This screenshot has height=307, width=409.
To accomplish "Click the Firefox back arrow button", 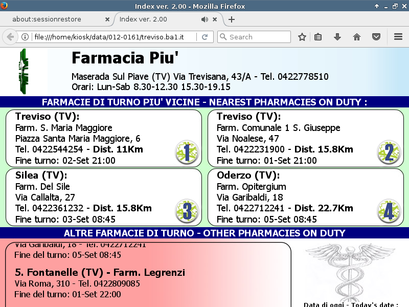I will coord(10,37).
